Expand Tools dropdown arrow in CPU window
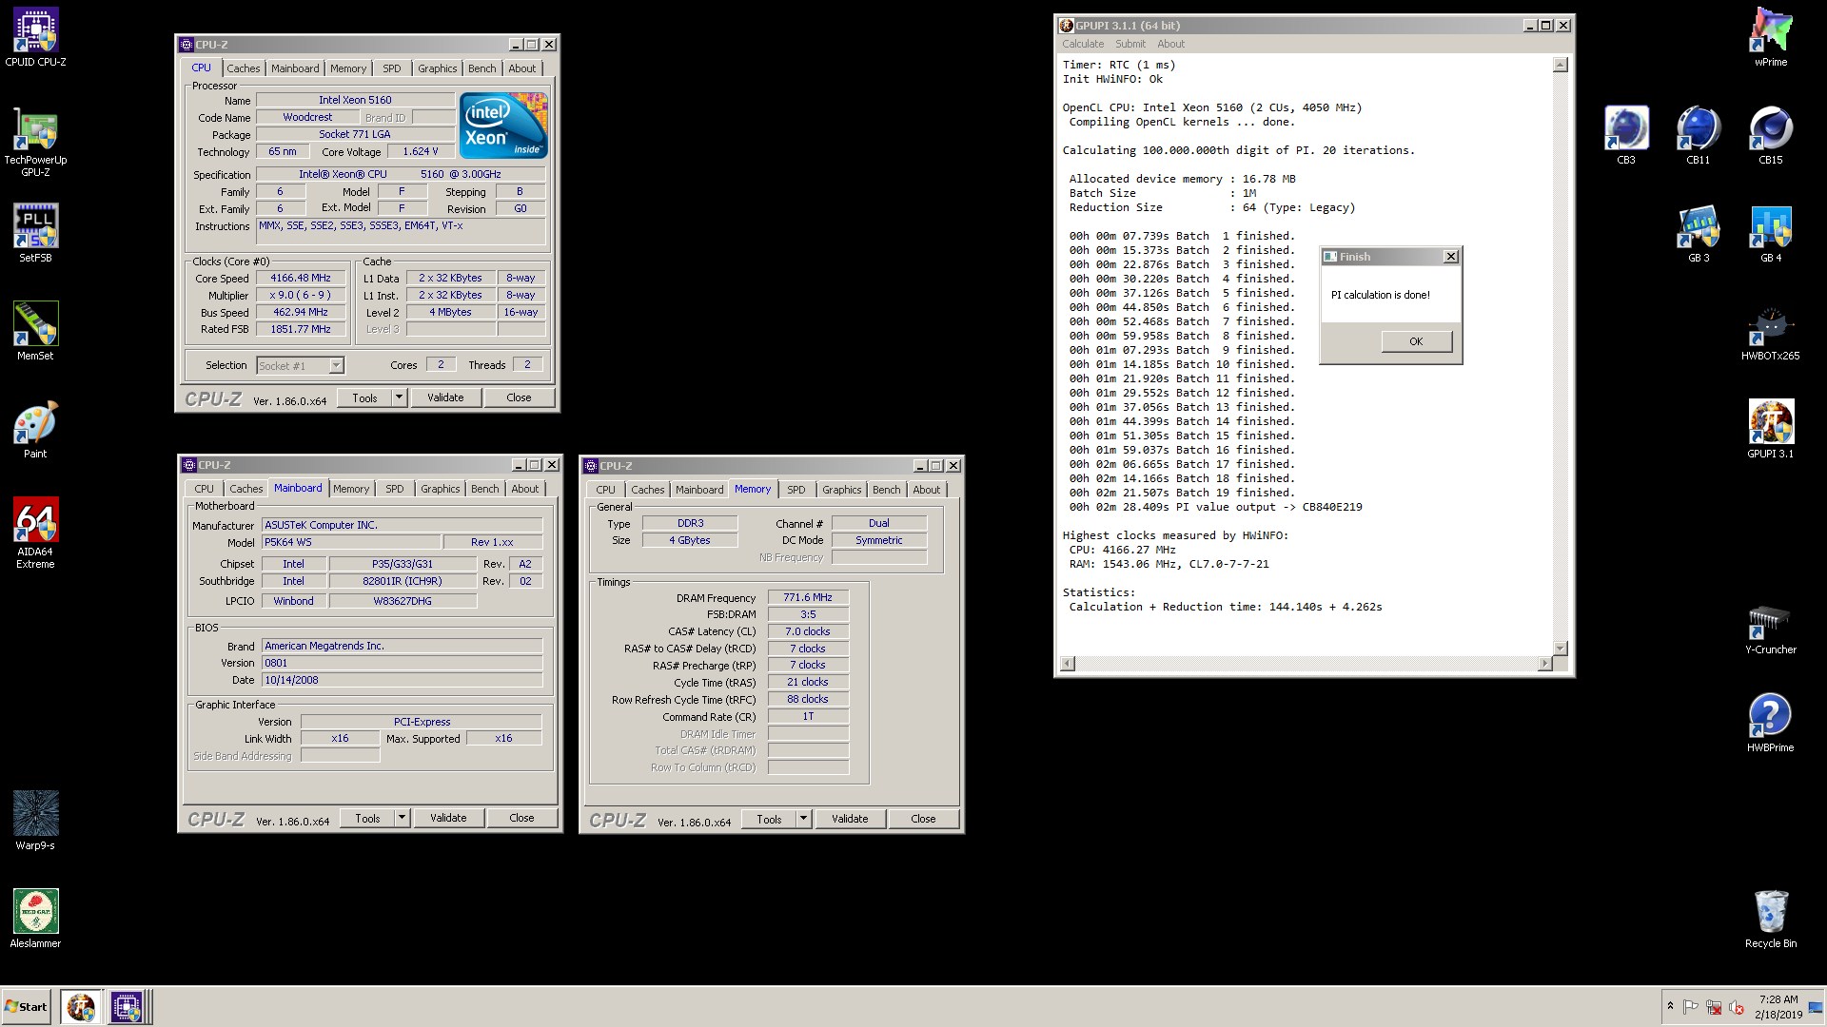Image resolution: width=1827 pixels, height=1027 pixels. pos(400,397)
